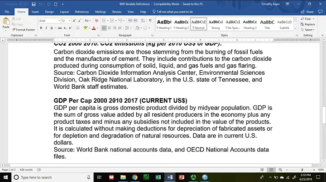Image resolution: width=326 pixels, height=182 pixels.
Task: Switch to the Insert tab
Action: tap(35, 12)
